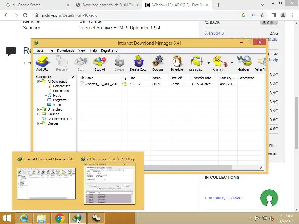Click the Stop toolbar icon
The width and height of the screenshot is (299, 224).
[x=81, y=63]
